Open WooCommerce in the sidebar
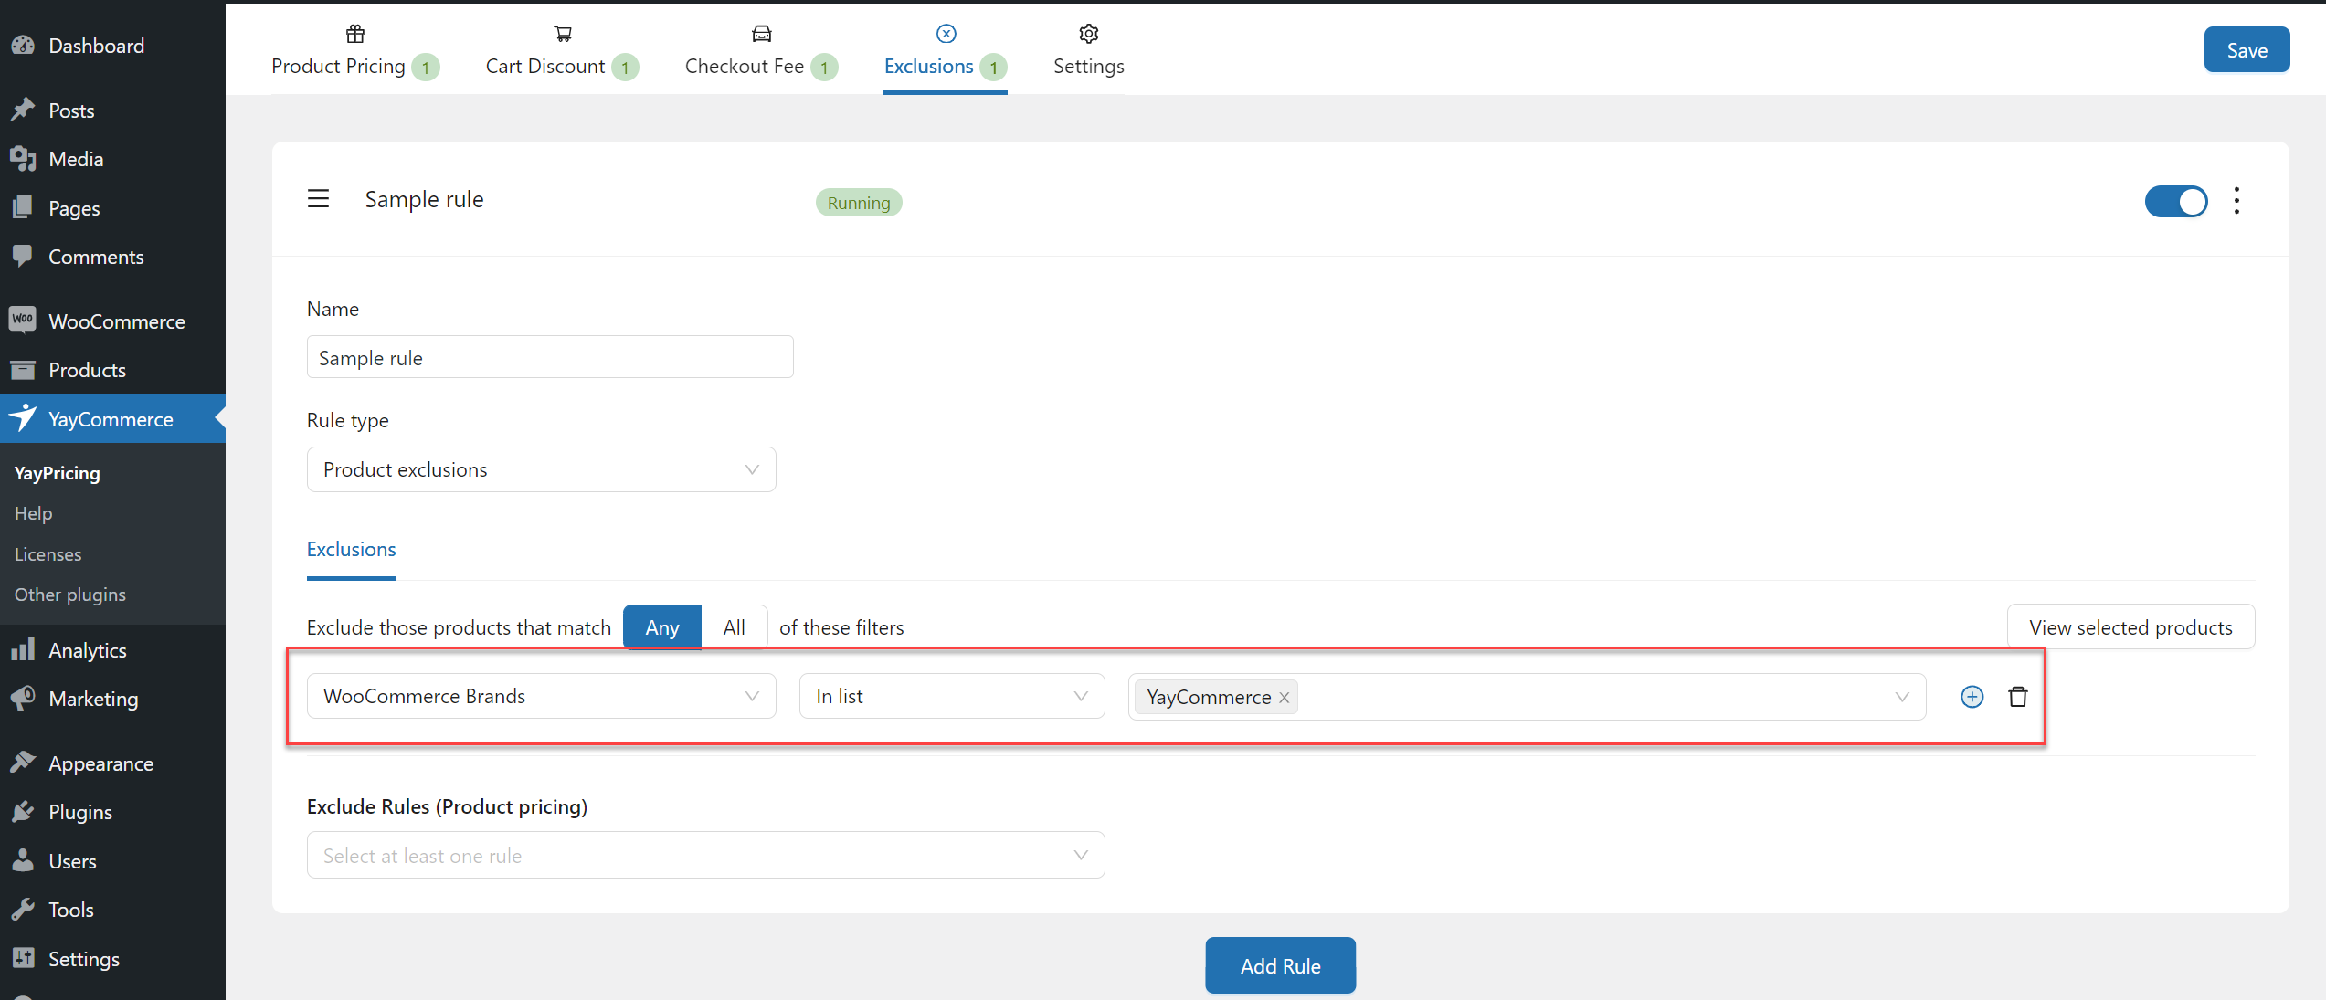 [x=116, y=321]
